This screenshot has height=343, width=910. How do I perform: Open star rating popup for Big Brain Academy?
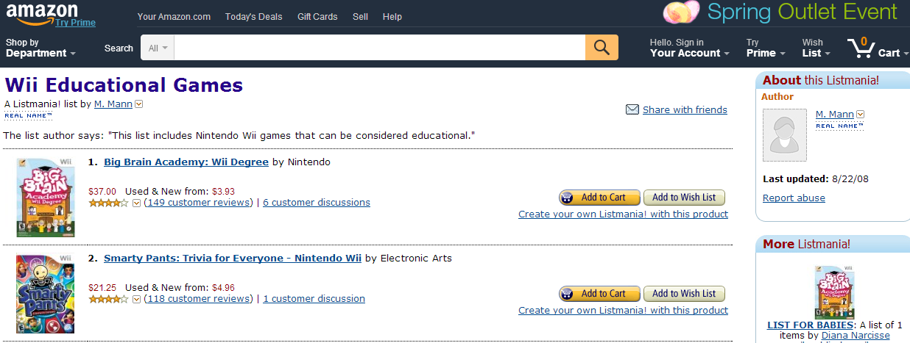coord(136,203)
